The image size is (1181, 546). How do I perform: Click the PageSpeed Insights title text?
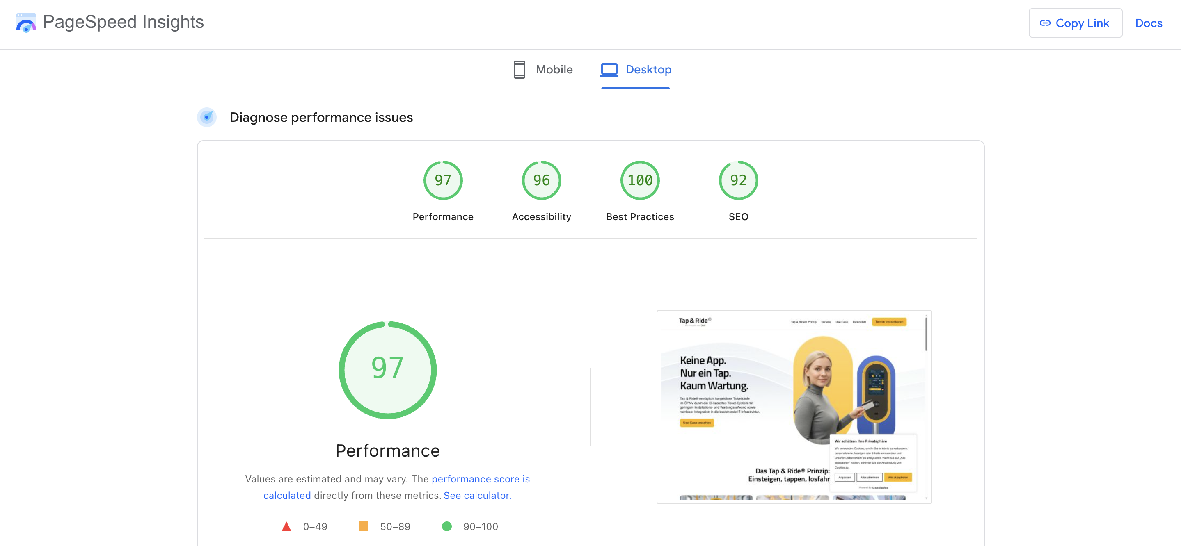tap(123, 22)
